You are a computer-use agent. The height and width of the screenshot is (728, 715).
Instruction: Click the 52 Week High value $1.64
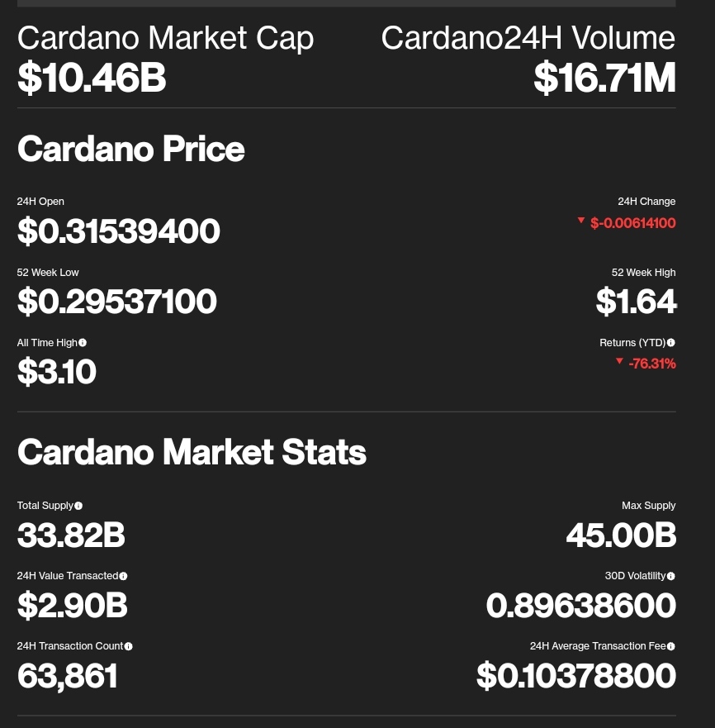coord(636,302)
